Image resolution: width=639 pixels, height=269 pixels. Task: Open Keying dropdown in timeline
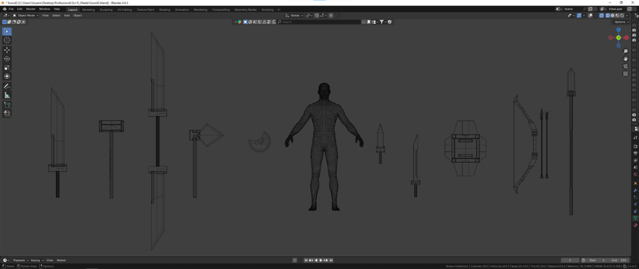tap(37, 260)
